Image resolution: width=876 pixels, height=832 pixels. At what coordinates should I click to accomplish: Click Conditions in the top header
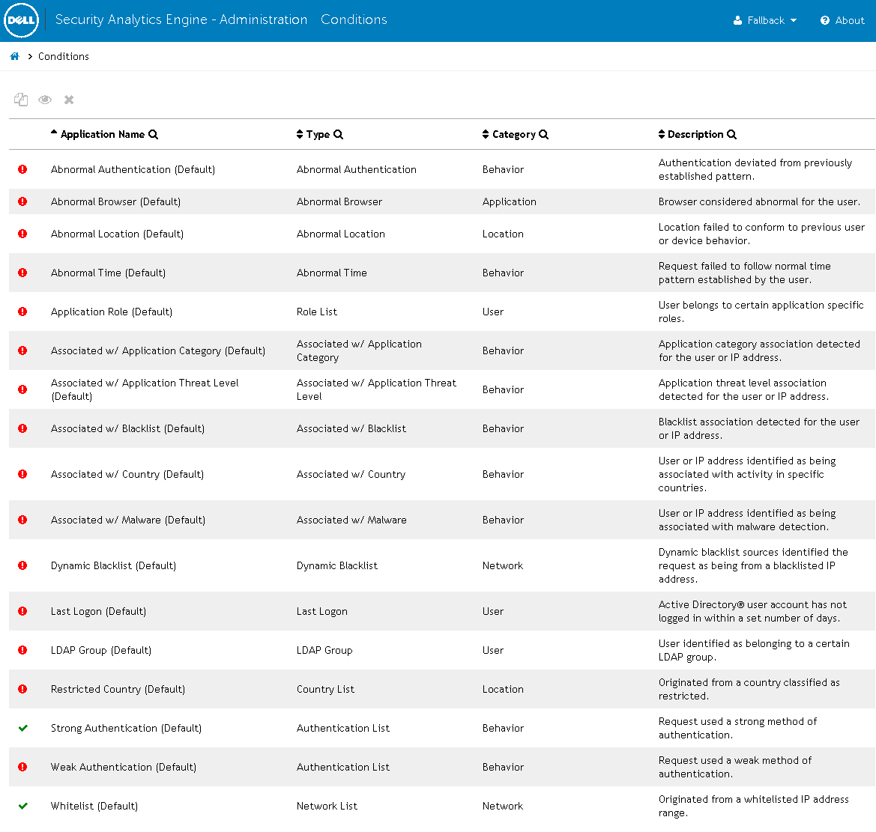click(354, 20)
